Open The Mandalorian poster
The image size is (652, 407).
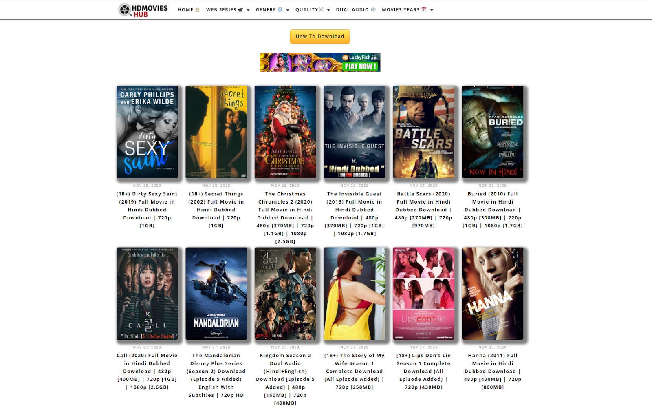[x=216, y=294]
